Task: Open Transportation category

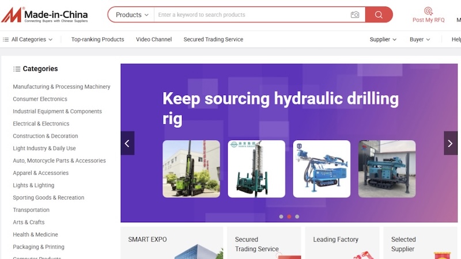Action: [31, 210]
